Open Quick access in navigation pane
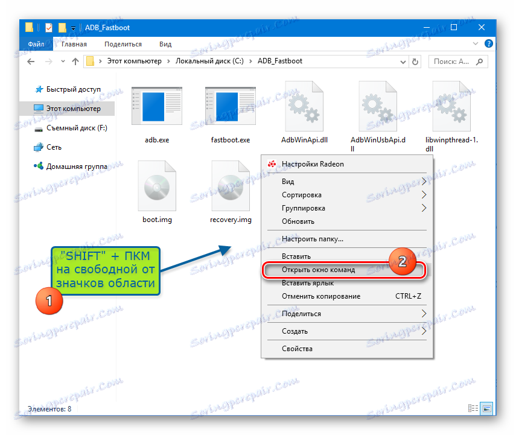516x435 pixels. click(x=68, y=89)
